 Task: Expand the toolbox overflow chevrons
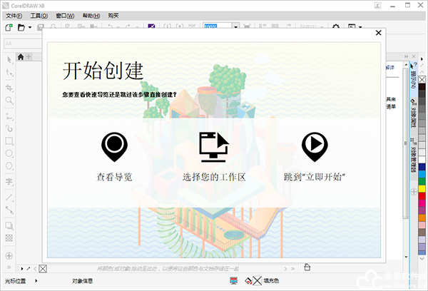(9, 267)
